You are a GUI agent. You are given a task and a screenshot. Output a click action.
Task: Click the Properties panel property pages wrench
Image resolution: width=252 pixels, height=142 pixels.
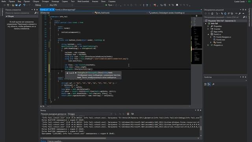213,84
